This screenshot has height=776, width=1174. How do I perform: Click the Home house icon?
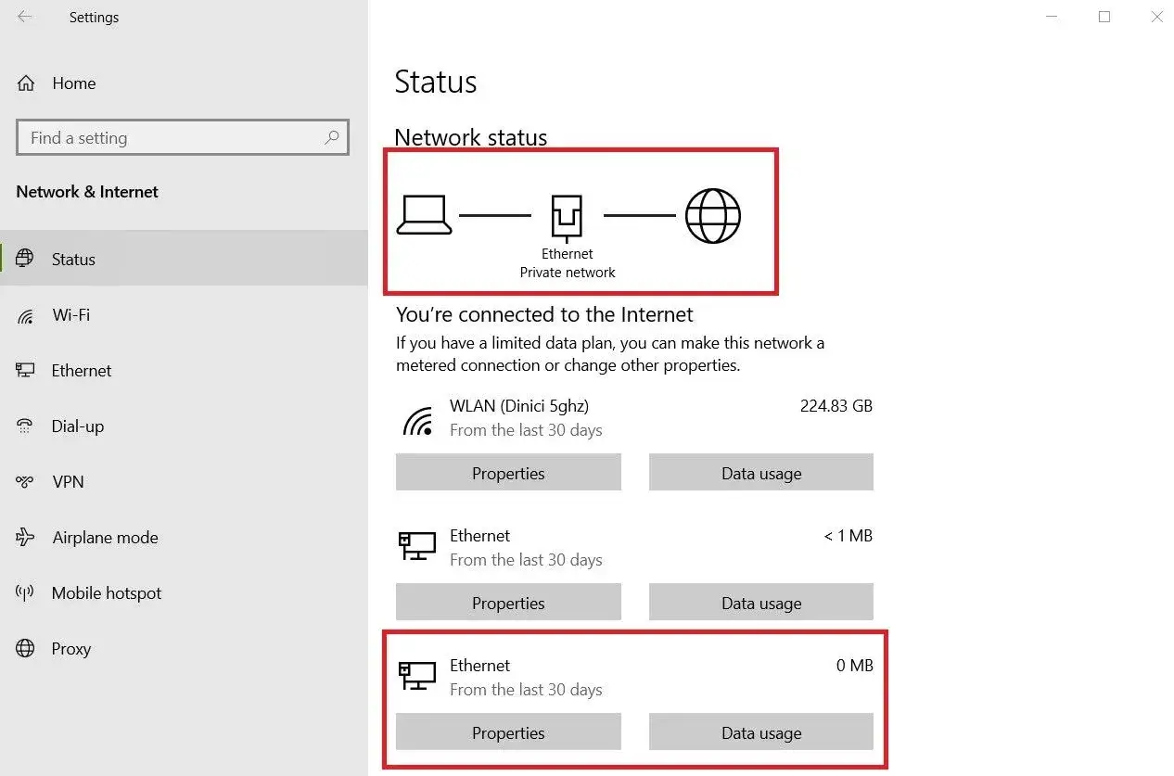[26, 83]
